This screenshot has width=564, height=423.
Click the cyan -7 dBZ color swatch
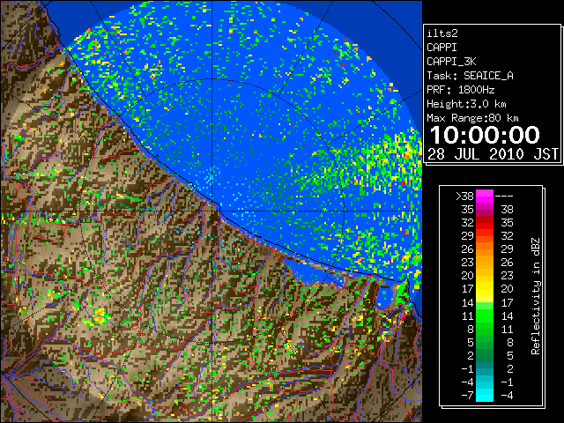coord(485,395)
